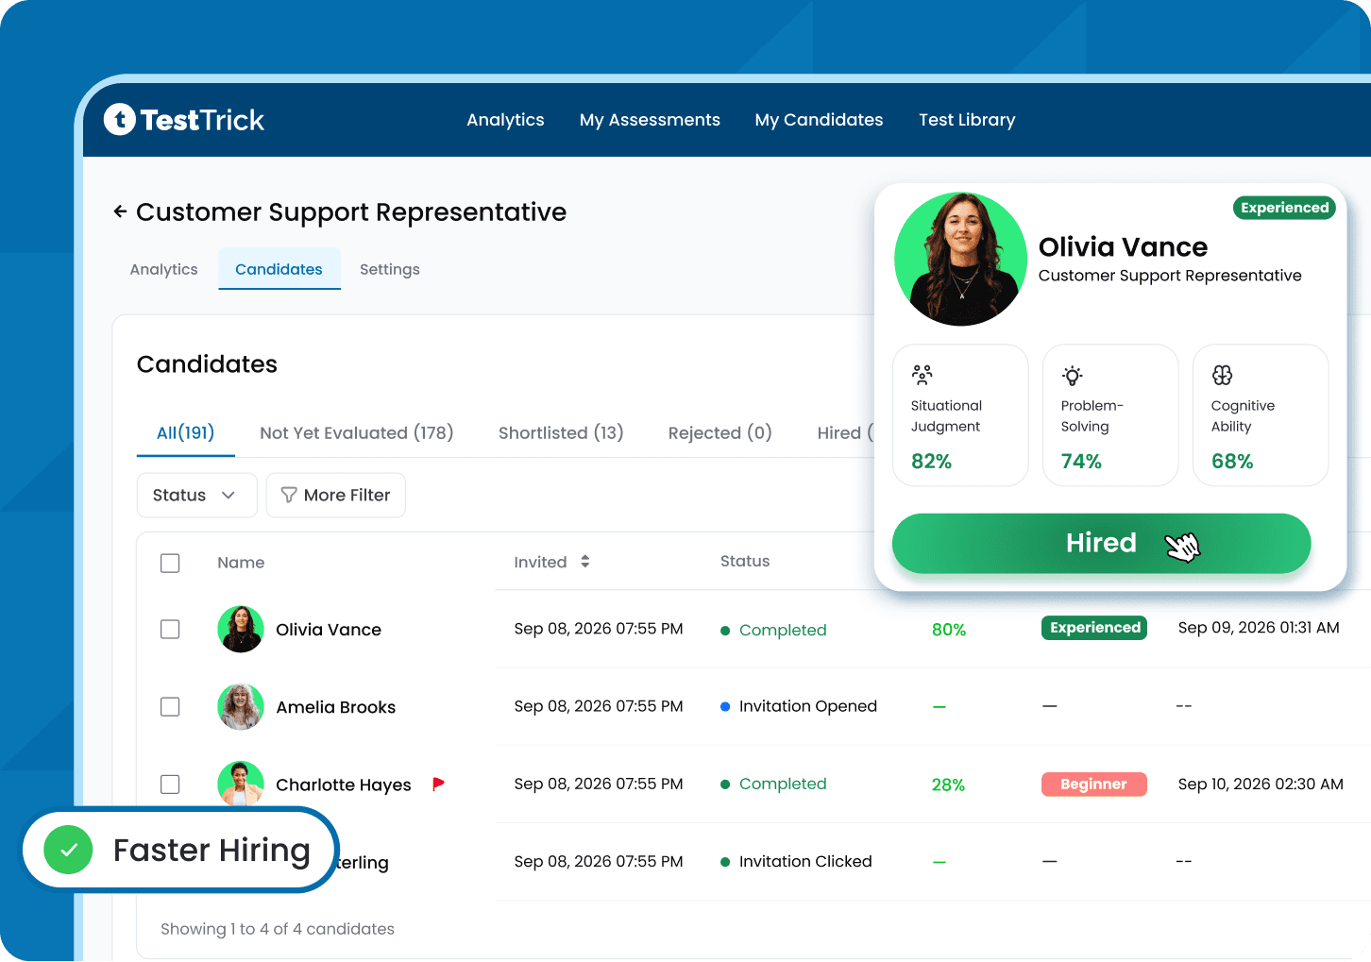1371x962 pixels.
Task: Click the Showing 1 to 4 of 4 candidates text
Action: 278,929
